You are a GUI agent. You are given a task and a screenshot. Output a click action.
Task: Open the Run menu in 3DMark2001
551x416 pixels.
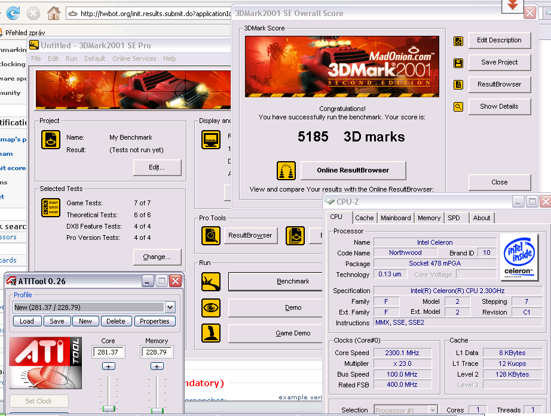tap(71, 58)
